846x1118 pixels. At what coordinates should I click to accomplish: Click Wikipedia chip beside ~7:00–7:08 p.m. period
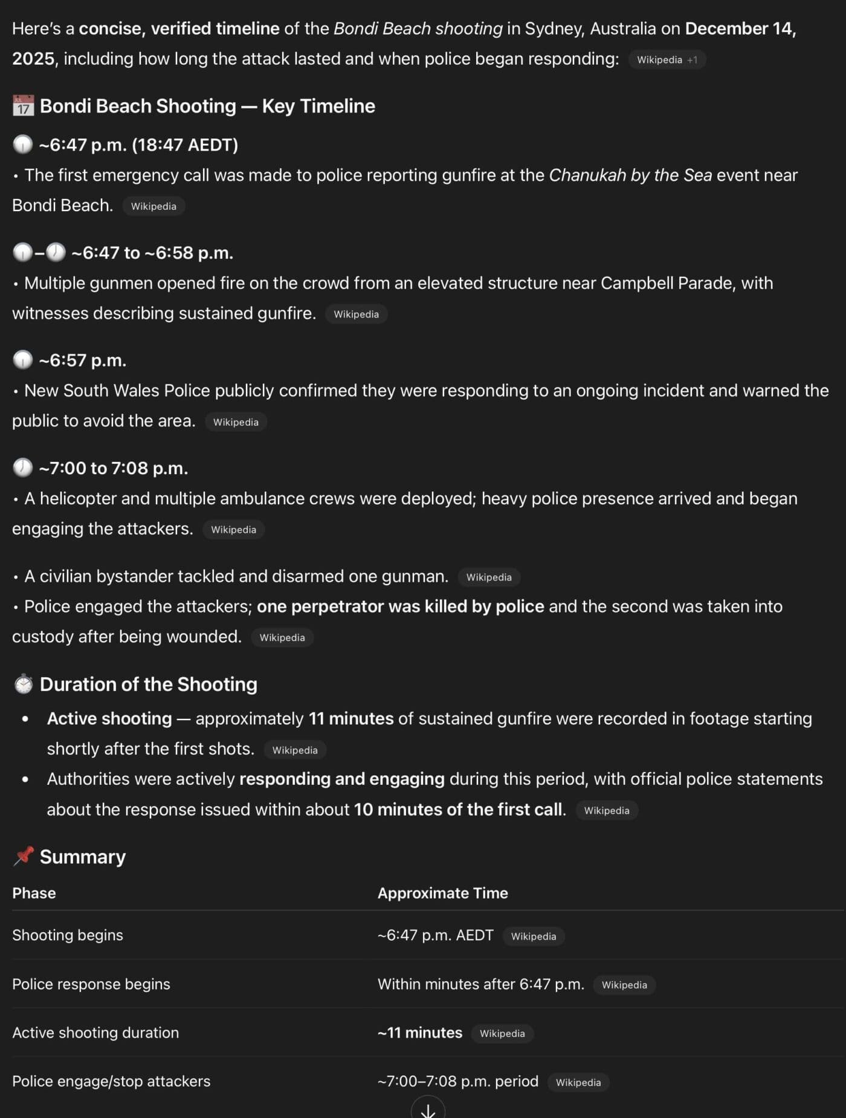point(578,1082)
